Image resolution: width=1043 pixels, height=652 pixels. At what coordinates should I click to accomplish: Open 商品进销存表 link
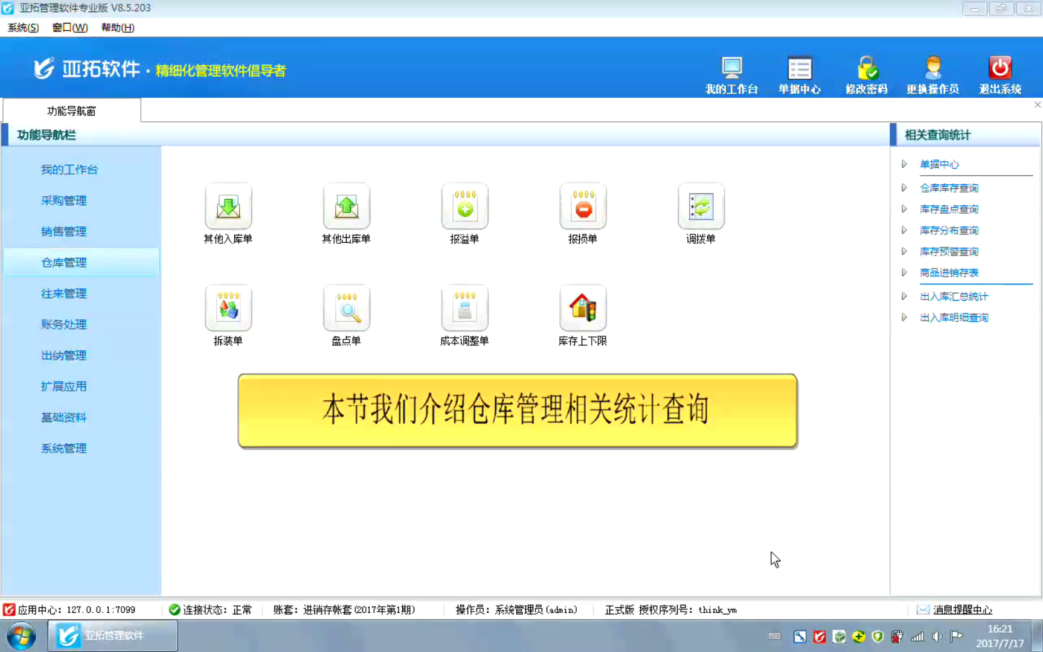pyautogui.click(x=949, y=273)
